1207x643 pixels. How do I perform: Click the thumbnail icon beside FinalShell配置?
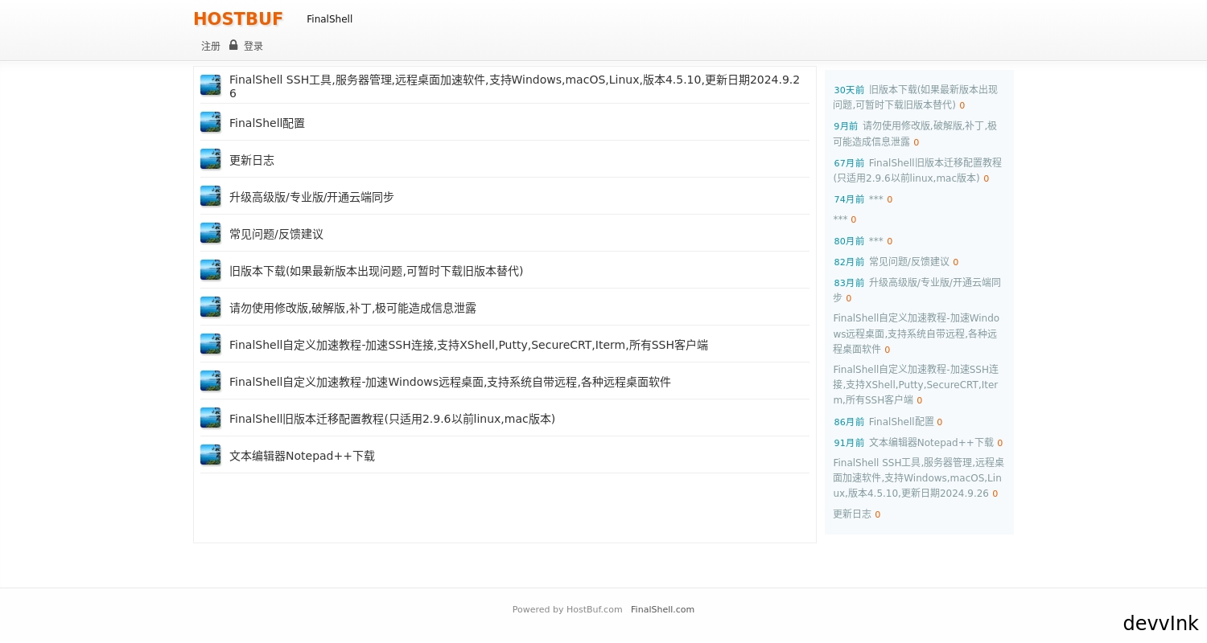[x=210, y=122]
